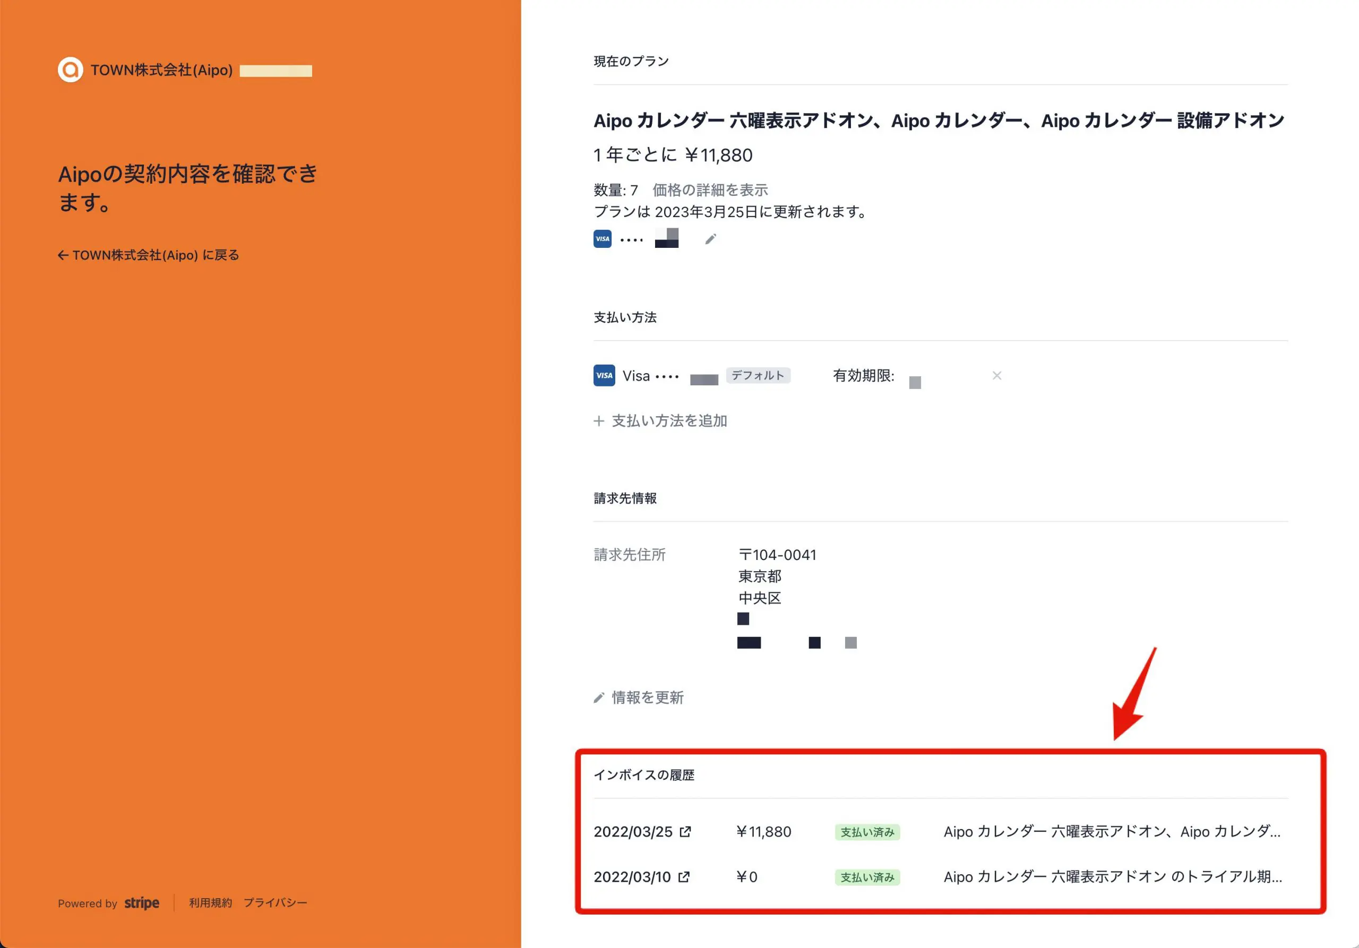Click external link icon for 2022/03/10 invoice
1359x948 pixels.
click(x=684, y=876)
